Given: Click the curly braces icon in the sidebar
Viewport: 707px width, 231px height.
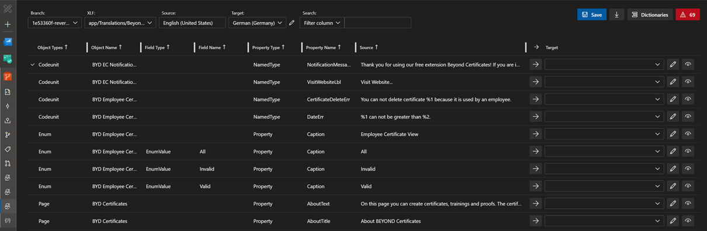Looking at the screenshot, I should (8, 221).
